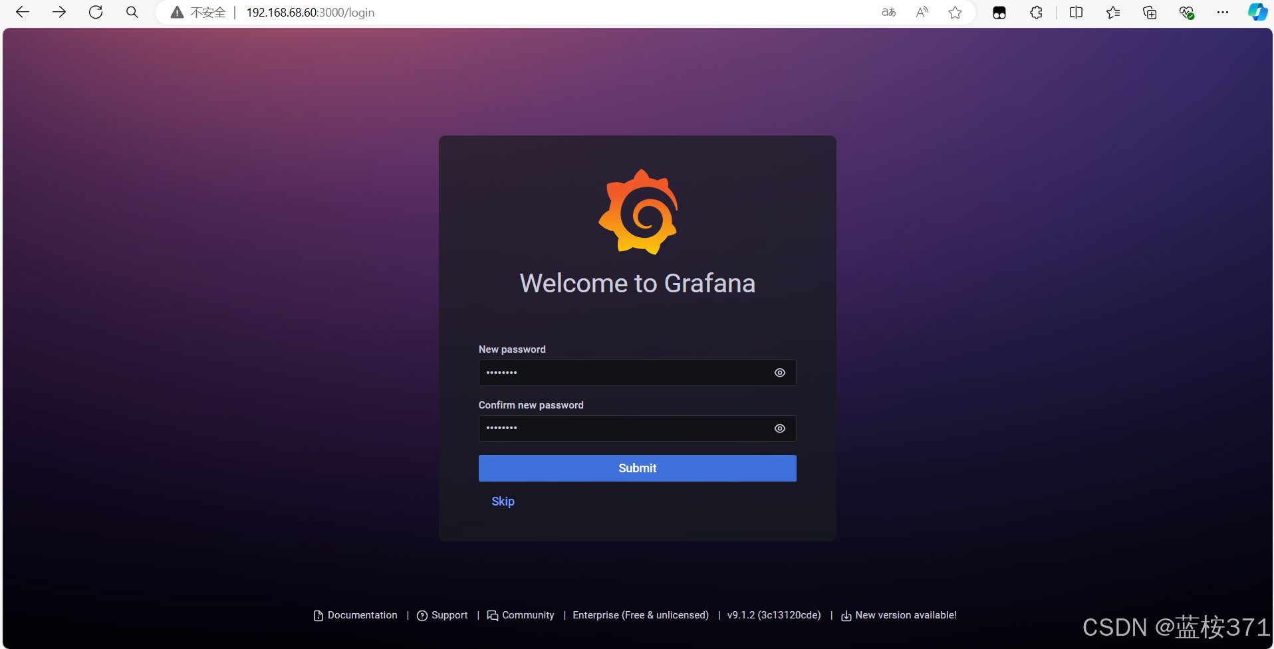This screenshot has height=649, width=1274.
Task: Open the browser settings and more menu
Action: coord(1223,12)
